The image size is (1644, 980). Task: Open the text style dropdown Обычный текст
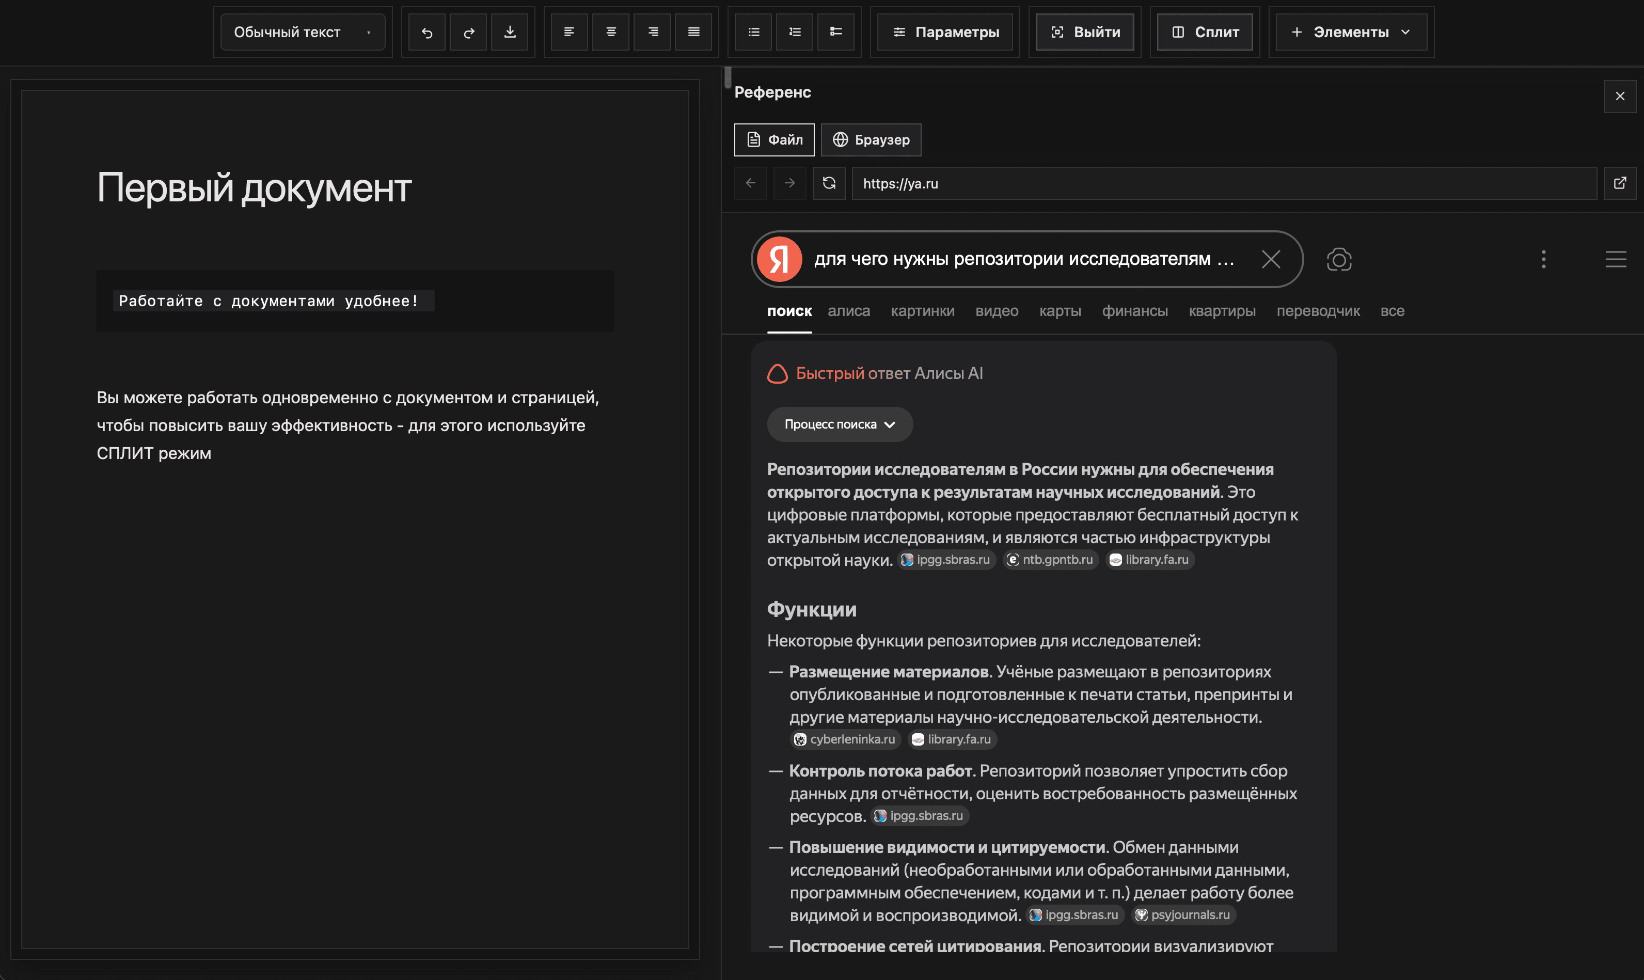[x=303, y=31]
